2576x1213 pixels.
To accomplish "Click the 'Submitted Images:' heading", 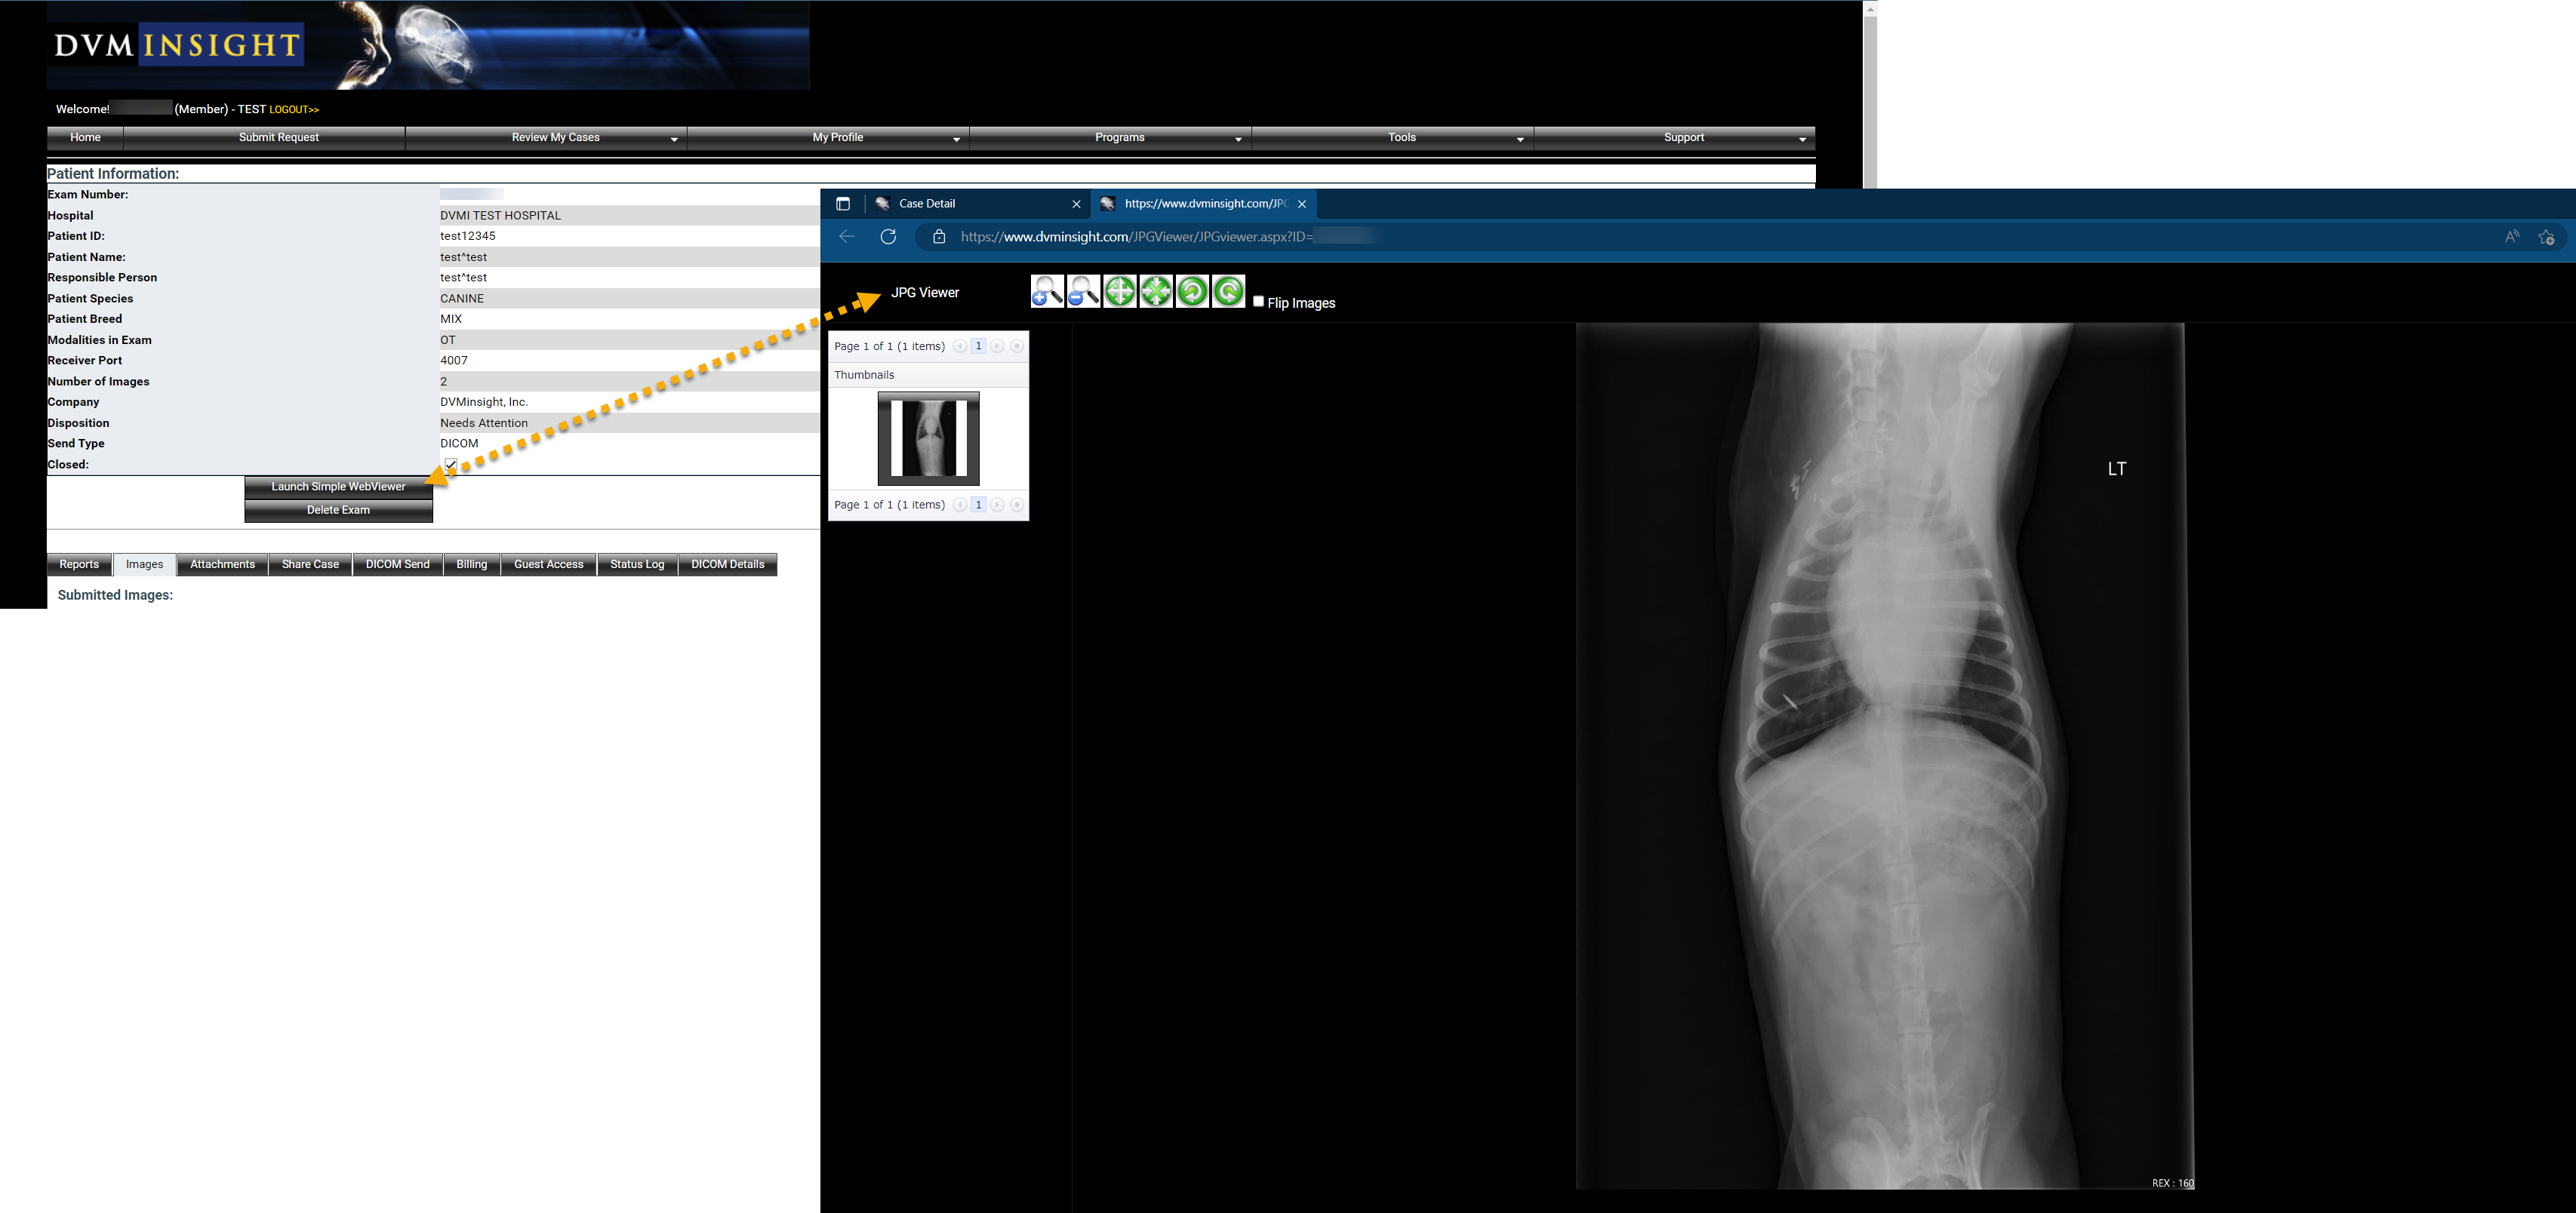I will click(115, 595).
